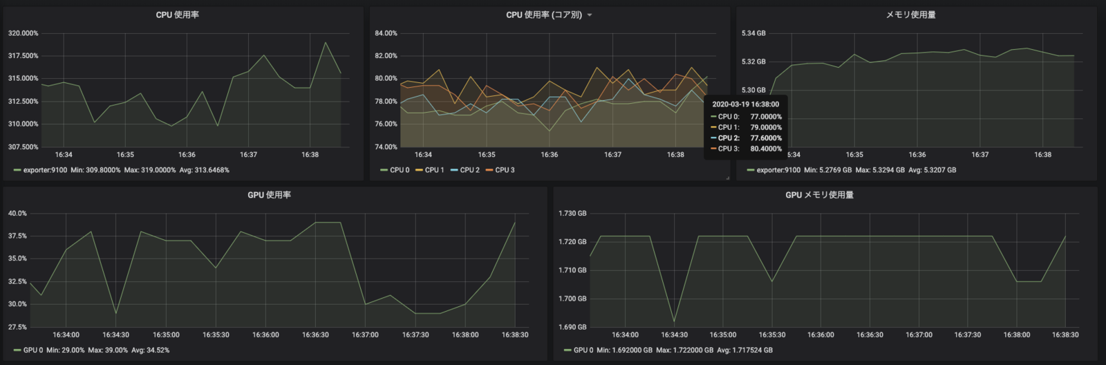Click the resize handle icon of core CPU panel

tap(727, 178)
